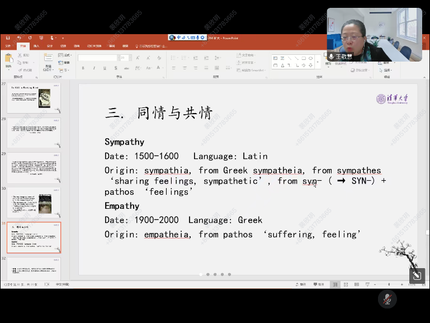Click the Paste clipboard icon

(8, 59)
